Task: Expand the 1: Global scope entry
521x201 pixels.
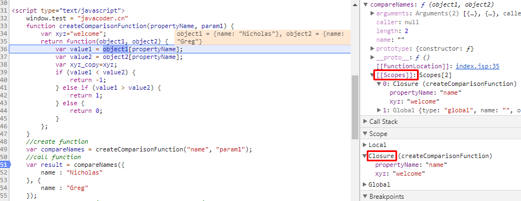Action: [x=379, y=110]
